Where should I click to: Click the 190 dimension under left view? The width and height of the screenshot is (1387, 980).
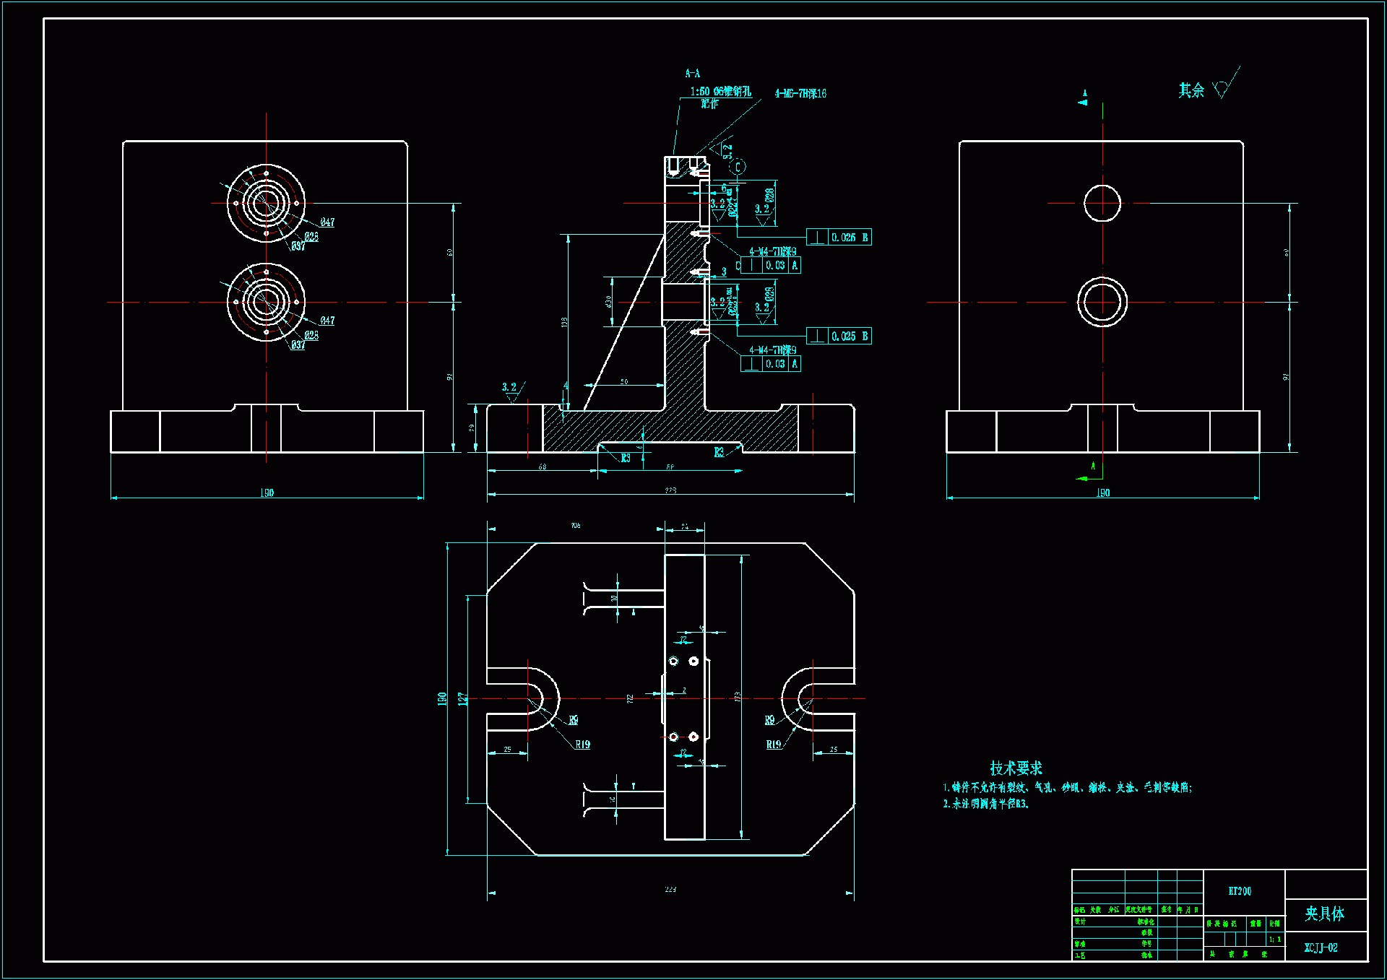267,493
